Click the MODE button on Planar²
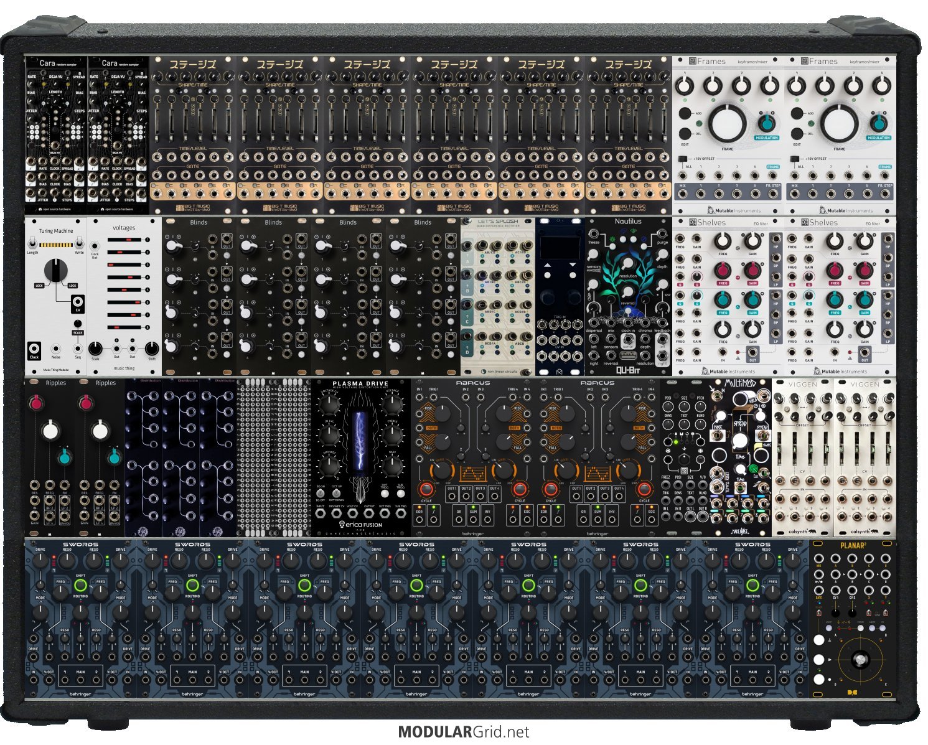The height and width of the screenshot is (745, 928). pyautogui.click(x=861, y=629)
